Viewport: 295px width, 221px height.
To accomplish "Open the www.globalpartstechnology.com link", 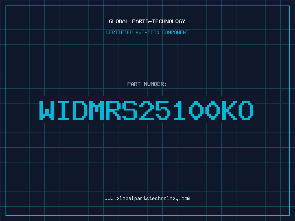I will (x=147, y=199).
